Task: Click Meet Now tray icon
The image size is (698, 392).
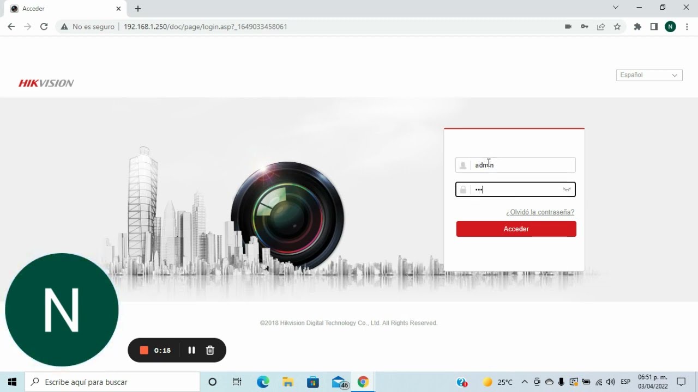Action: point(537,382)
